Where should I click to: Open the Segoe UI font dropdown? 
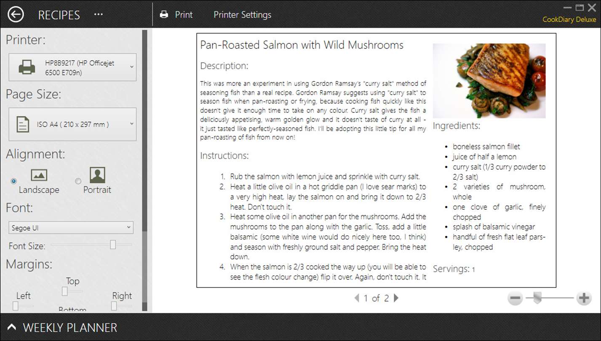click(71, 228)
